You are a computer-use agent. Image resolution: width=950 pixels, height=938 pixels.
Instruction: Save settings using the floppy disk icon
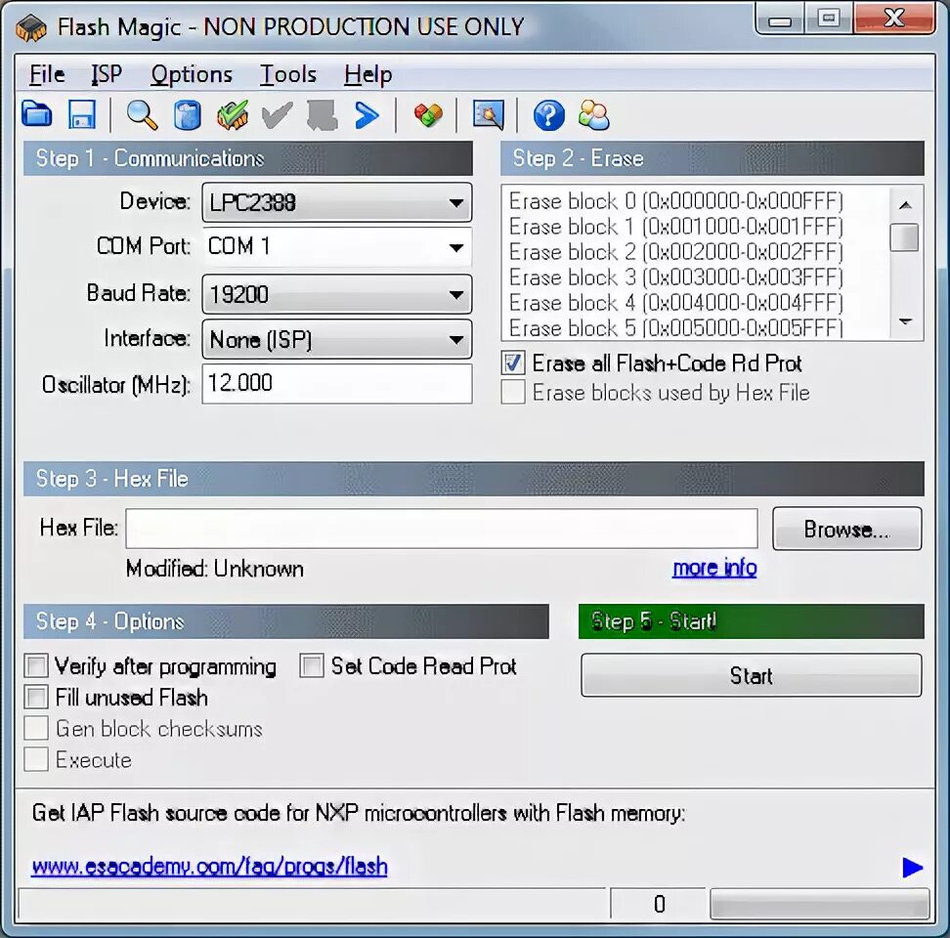click(x=82, y=115)
